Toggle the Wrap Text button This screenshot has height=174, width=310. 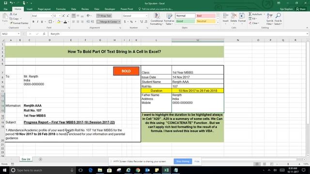click(104, 16)
